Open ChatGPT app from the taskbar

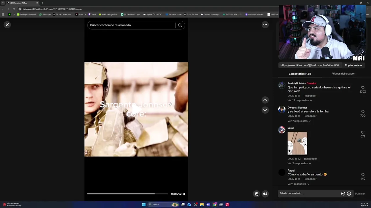coord(221,205)
